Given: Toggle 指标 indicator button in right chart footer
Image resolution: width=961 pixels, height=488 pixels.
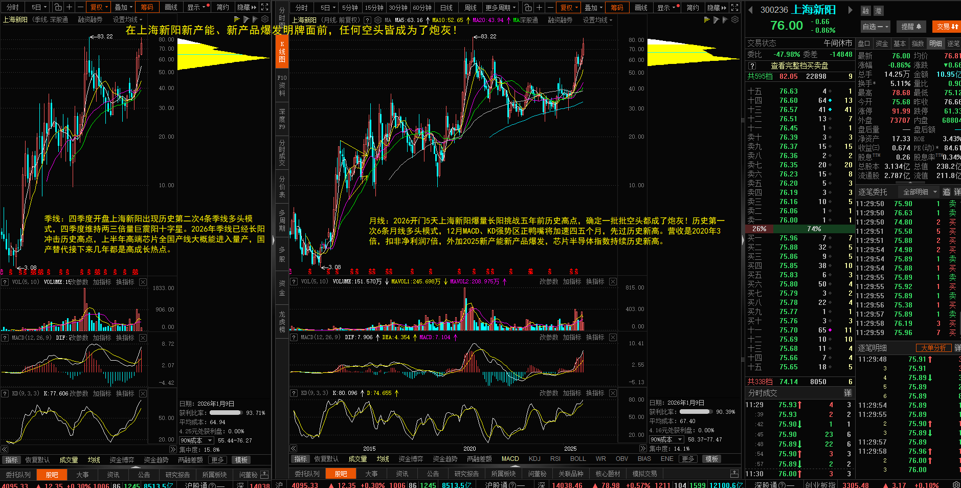Looking at the screenshot, I should click(x=300, y=459).
